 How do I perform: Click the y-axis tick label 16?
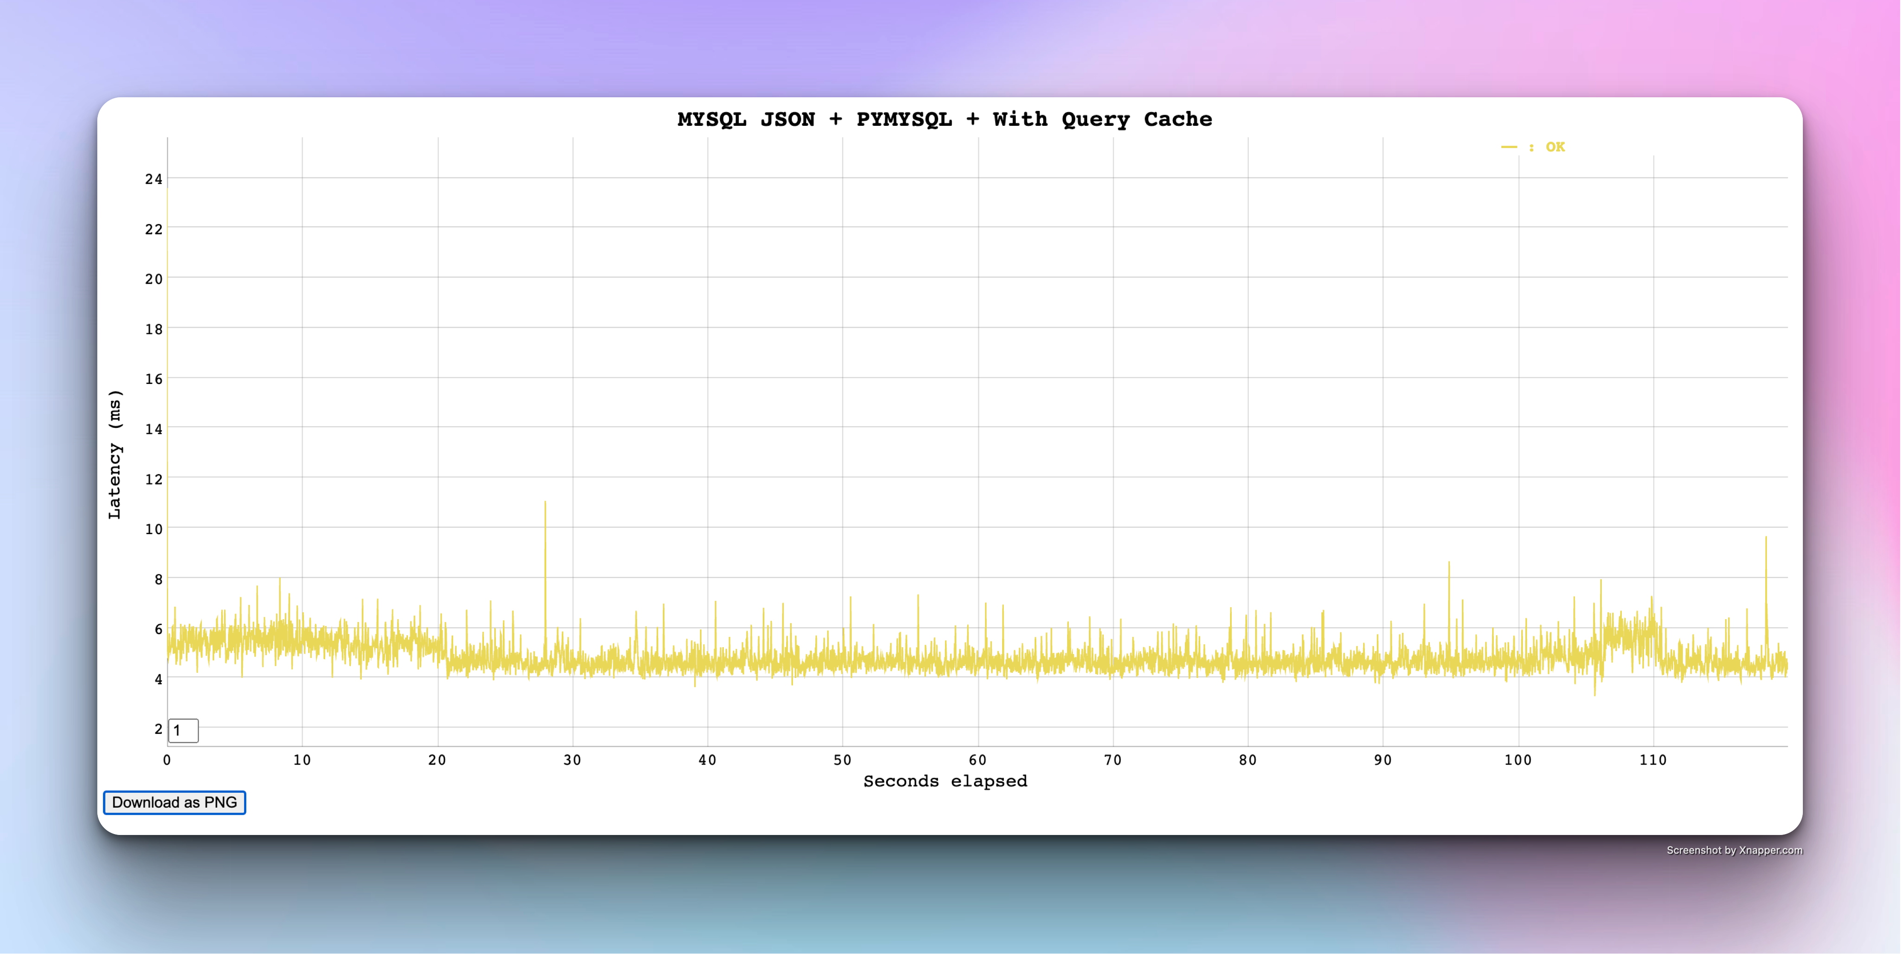point(154,378)
